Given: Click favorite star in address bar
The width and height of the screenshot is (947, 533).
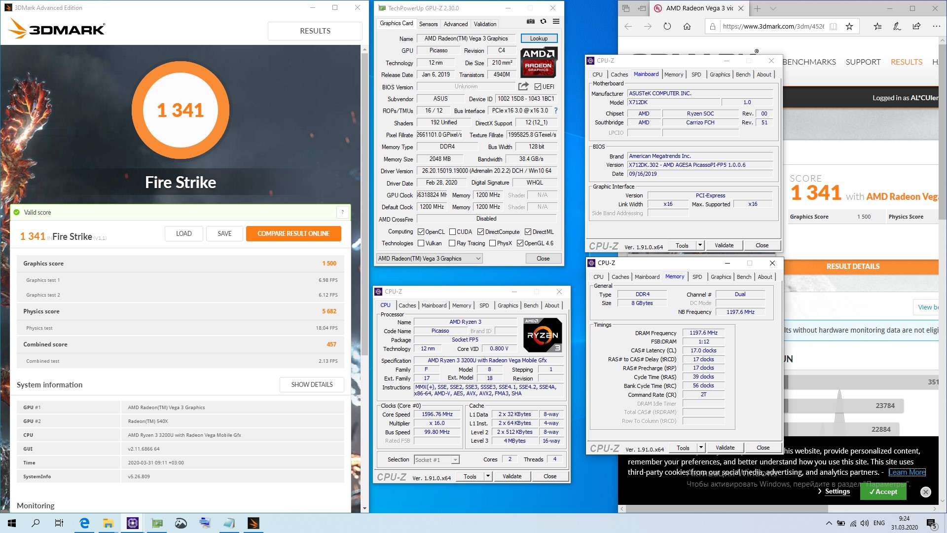Looking at the screenshot, I should pos(849,27).
